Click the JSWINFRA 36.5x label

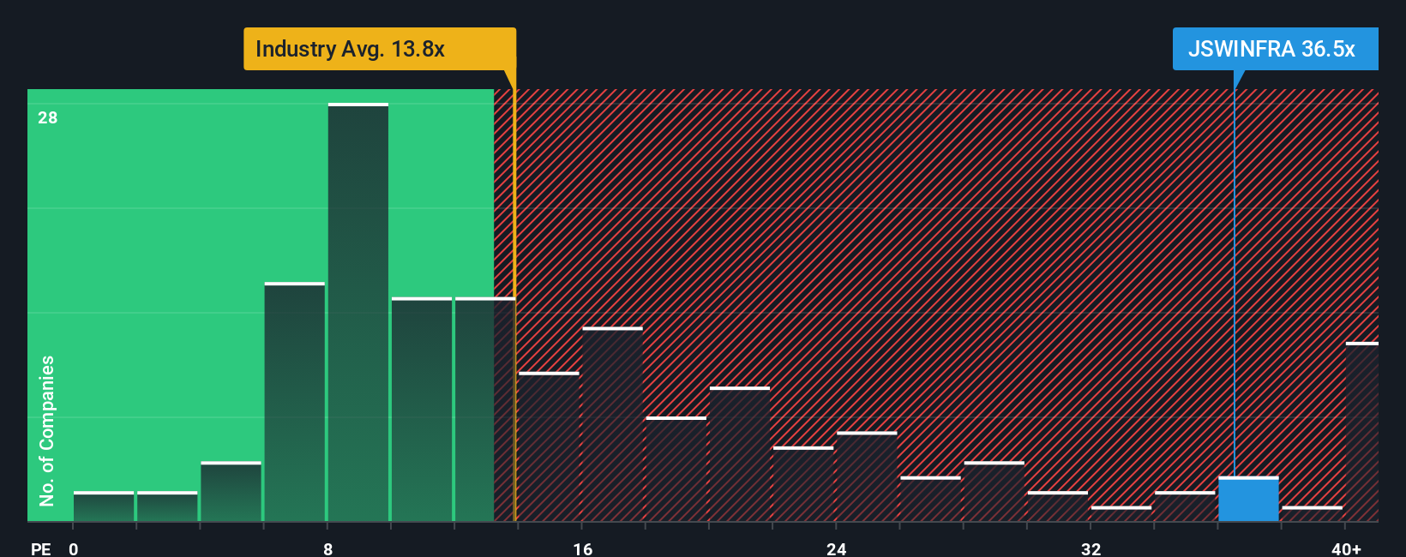click(1275, 49)
